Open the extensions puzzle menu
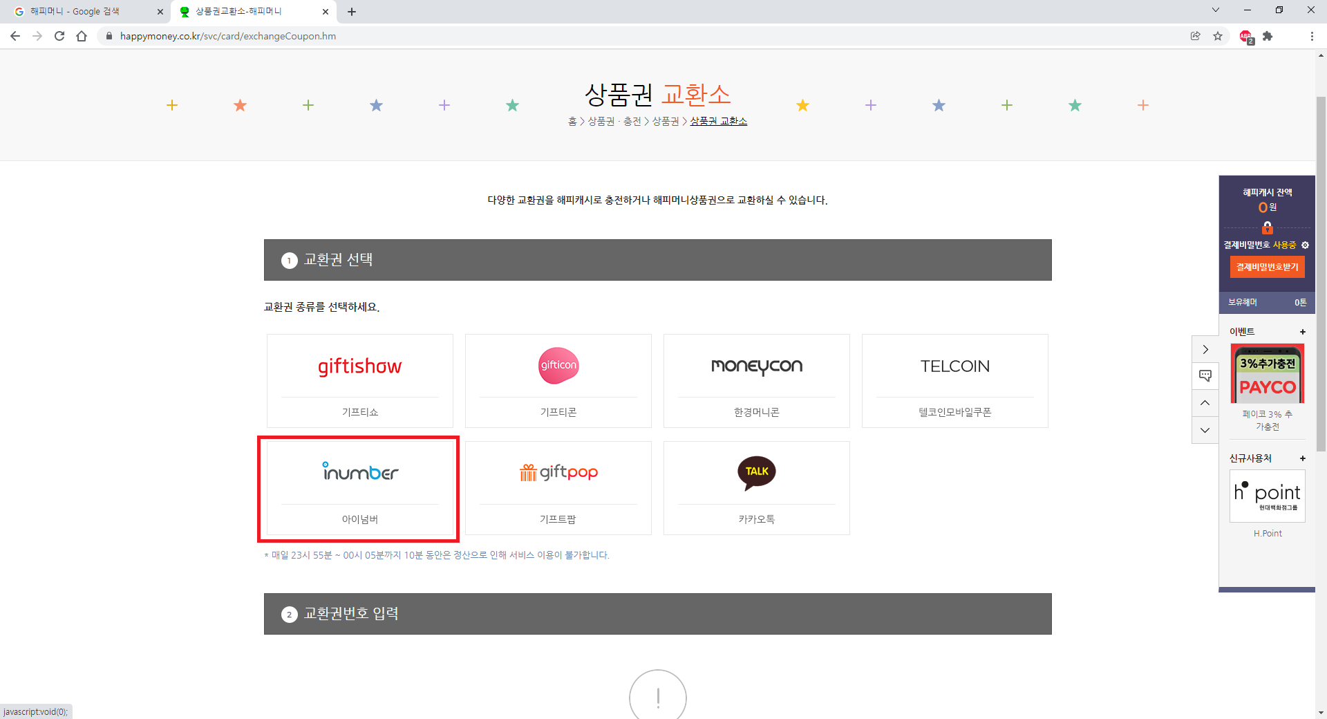The width and height of the screenshot is (1327, 719). (x=1268, y=36)
